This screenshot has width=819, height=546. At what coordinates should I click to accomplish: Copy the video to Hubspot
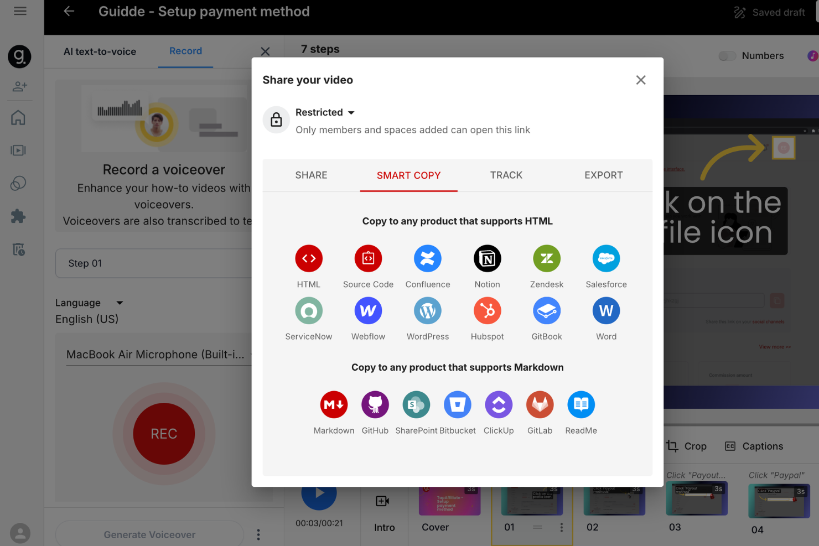[487, 310]
